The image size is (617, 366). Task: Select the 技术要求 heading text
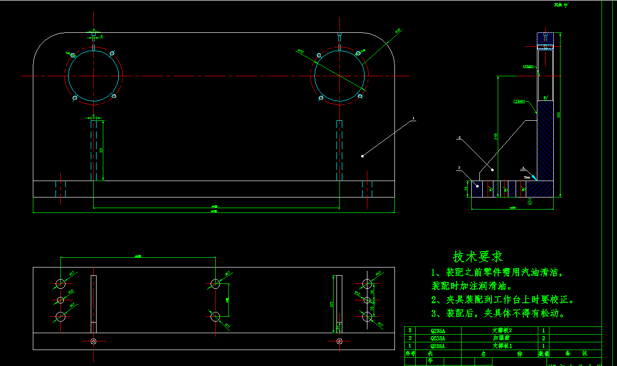coord(478,256)
